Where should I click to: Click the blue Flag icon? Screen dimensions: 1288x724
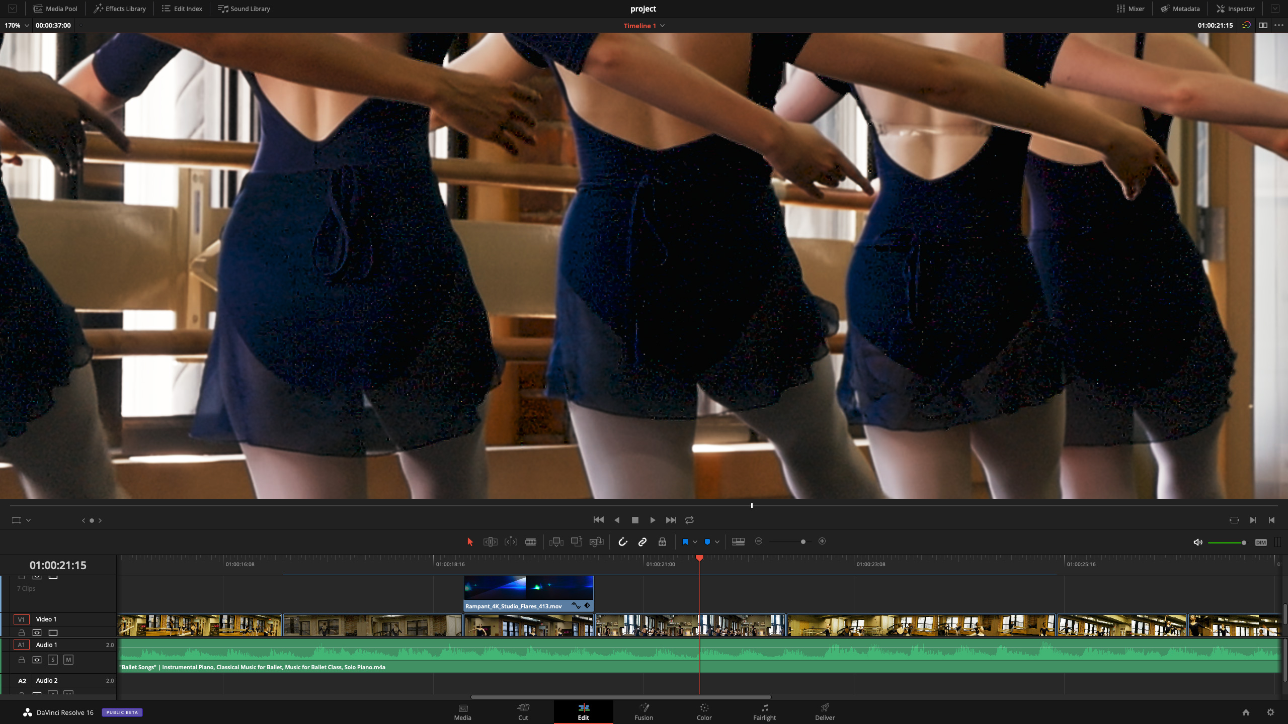tap(685, 542)
